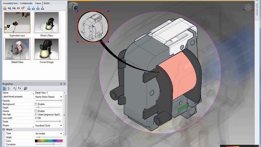Open the BOM tab
Image resolution: width=261 pixels, height=147 pixels.
point(46,3)
